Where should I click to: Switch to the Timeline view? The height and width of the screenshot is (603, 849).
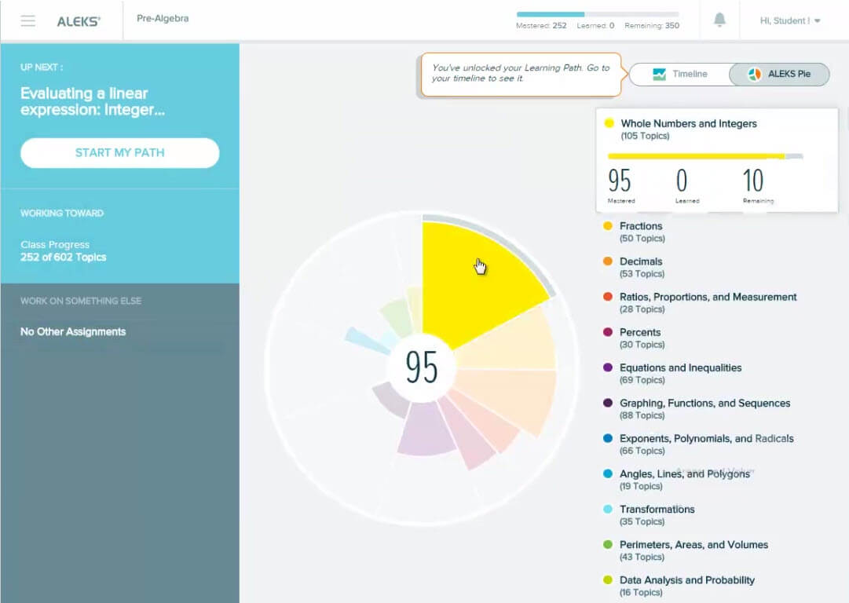680,74
